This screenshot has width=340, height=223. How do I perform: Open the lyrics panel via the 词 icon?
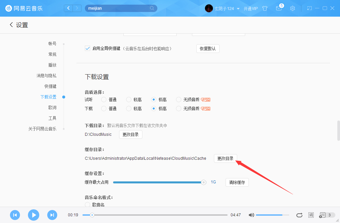pos(311,215)
